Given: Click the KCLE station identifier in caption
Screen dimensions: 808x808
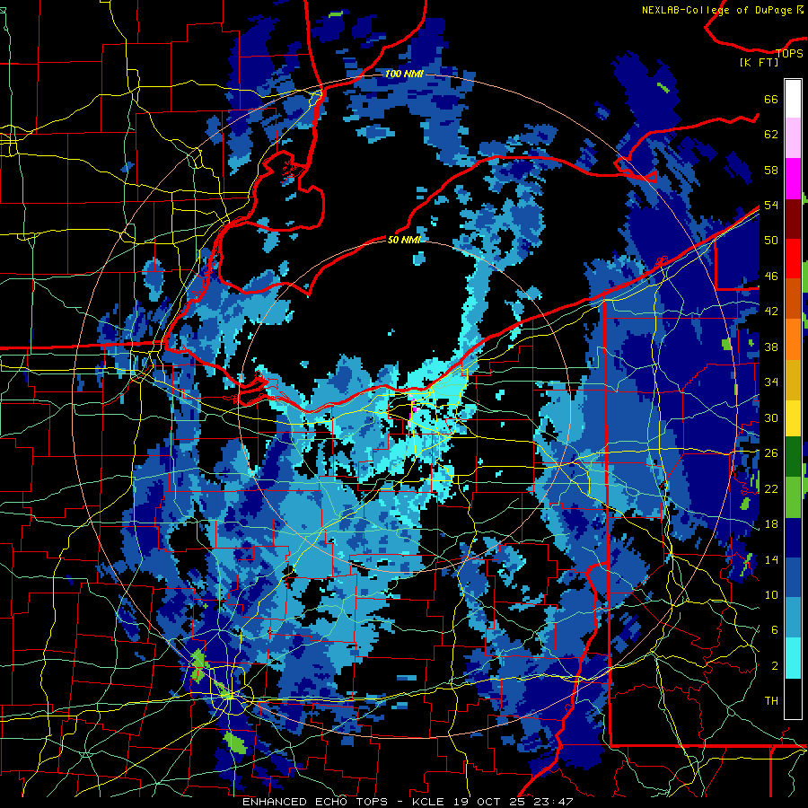Looking at the screenshot, I should 427,802.
